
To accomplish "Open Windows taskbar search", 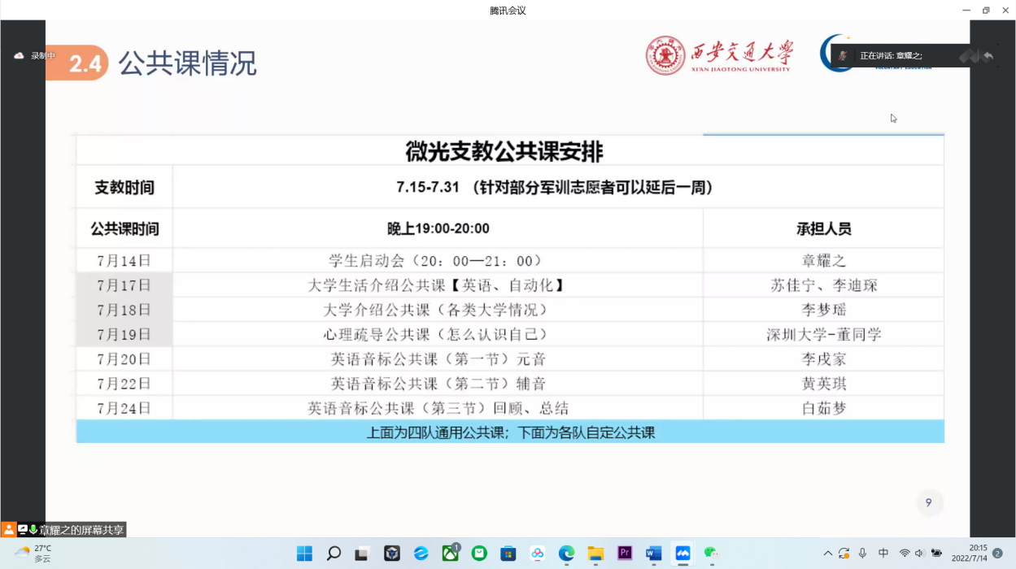I will tap(334, 554).
